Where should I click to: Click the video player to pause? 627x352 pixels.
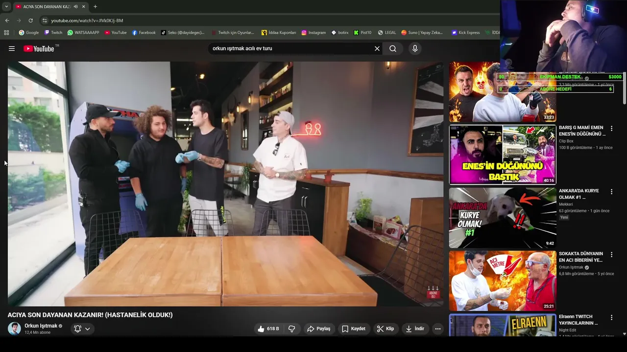[225, 184]
